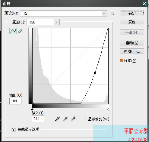
Task: Click the 输出(O) output value field
Action: click(15, 101)
